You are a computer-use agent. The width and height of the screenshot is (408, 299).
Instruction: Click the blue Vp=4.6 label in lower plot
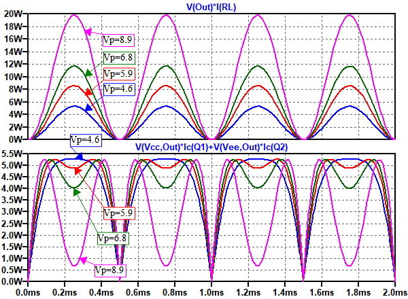(x=86, y=140)
